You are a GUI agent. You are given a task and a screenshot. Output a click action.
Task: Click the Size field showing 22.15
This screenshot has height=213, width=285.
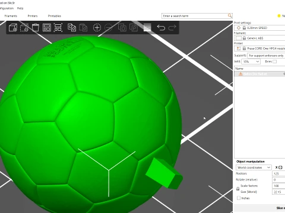pyautogui.click(x=278, y=192)
